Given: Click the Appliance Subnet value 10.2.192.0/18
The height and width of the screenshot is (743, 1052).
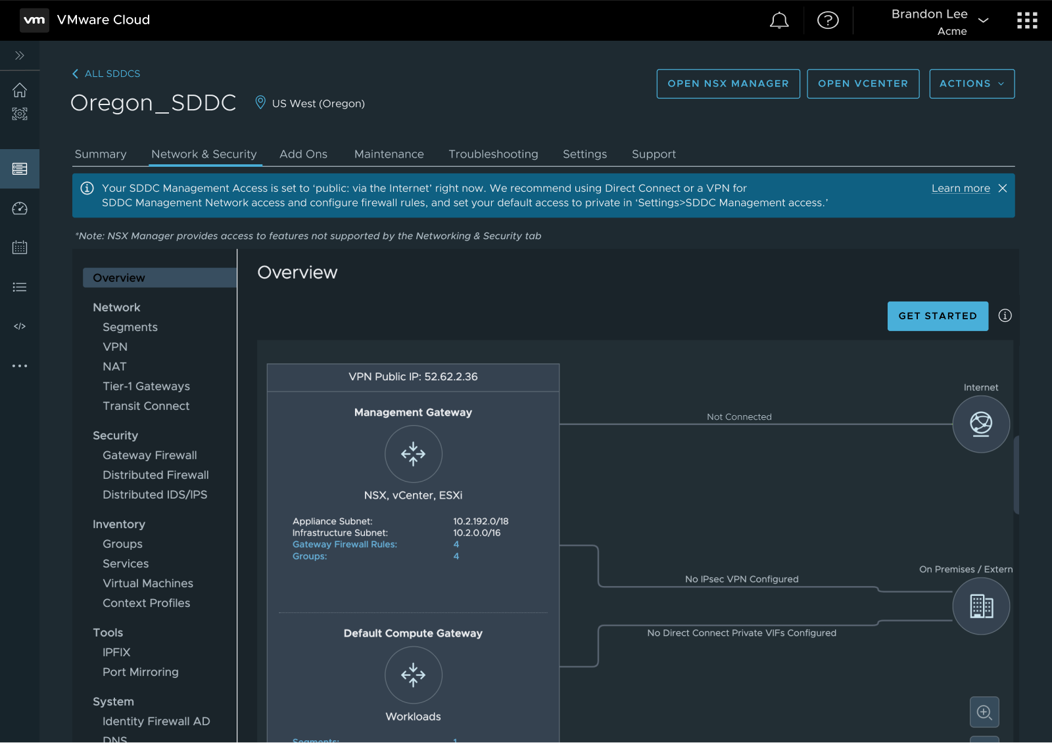Looking at the screenshot, I should tap(481, 522).
